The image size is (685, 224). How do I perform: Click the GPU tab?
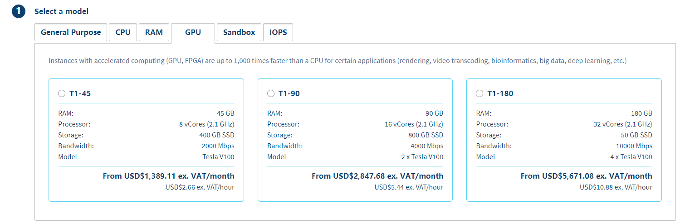pyautogui.click(x=193, y=33)
